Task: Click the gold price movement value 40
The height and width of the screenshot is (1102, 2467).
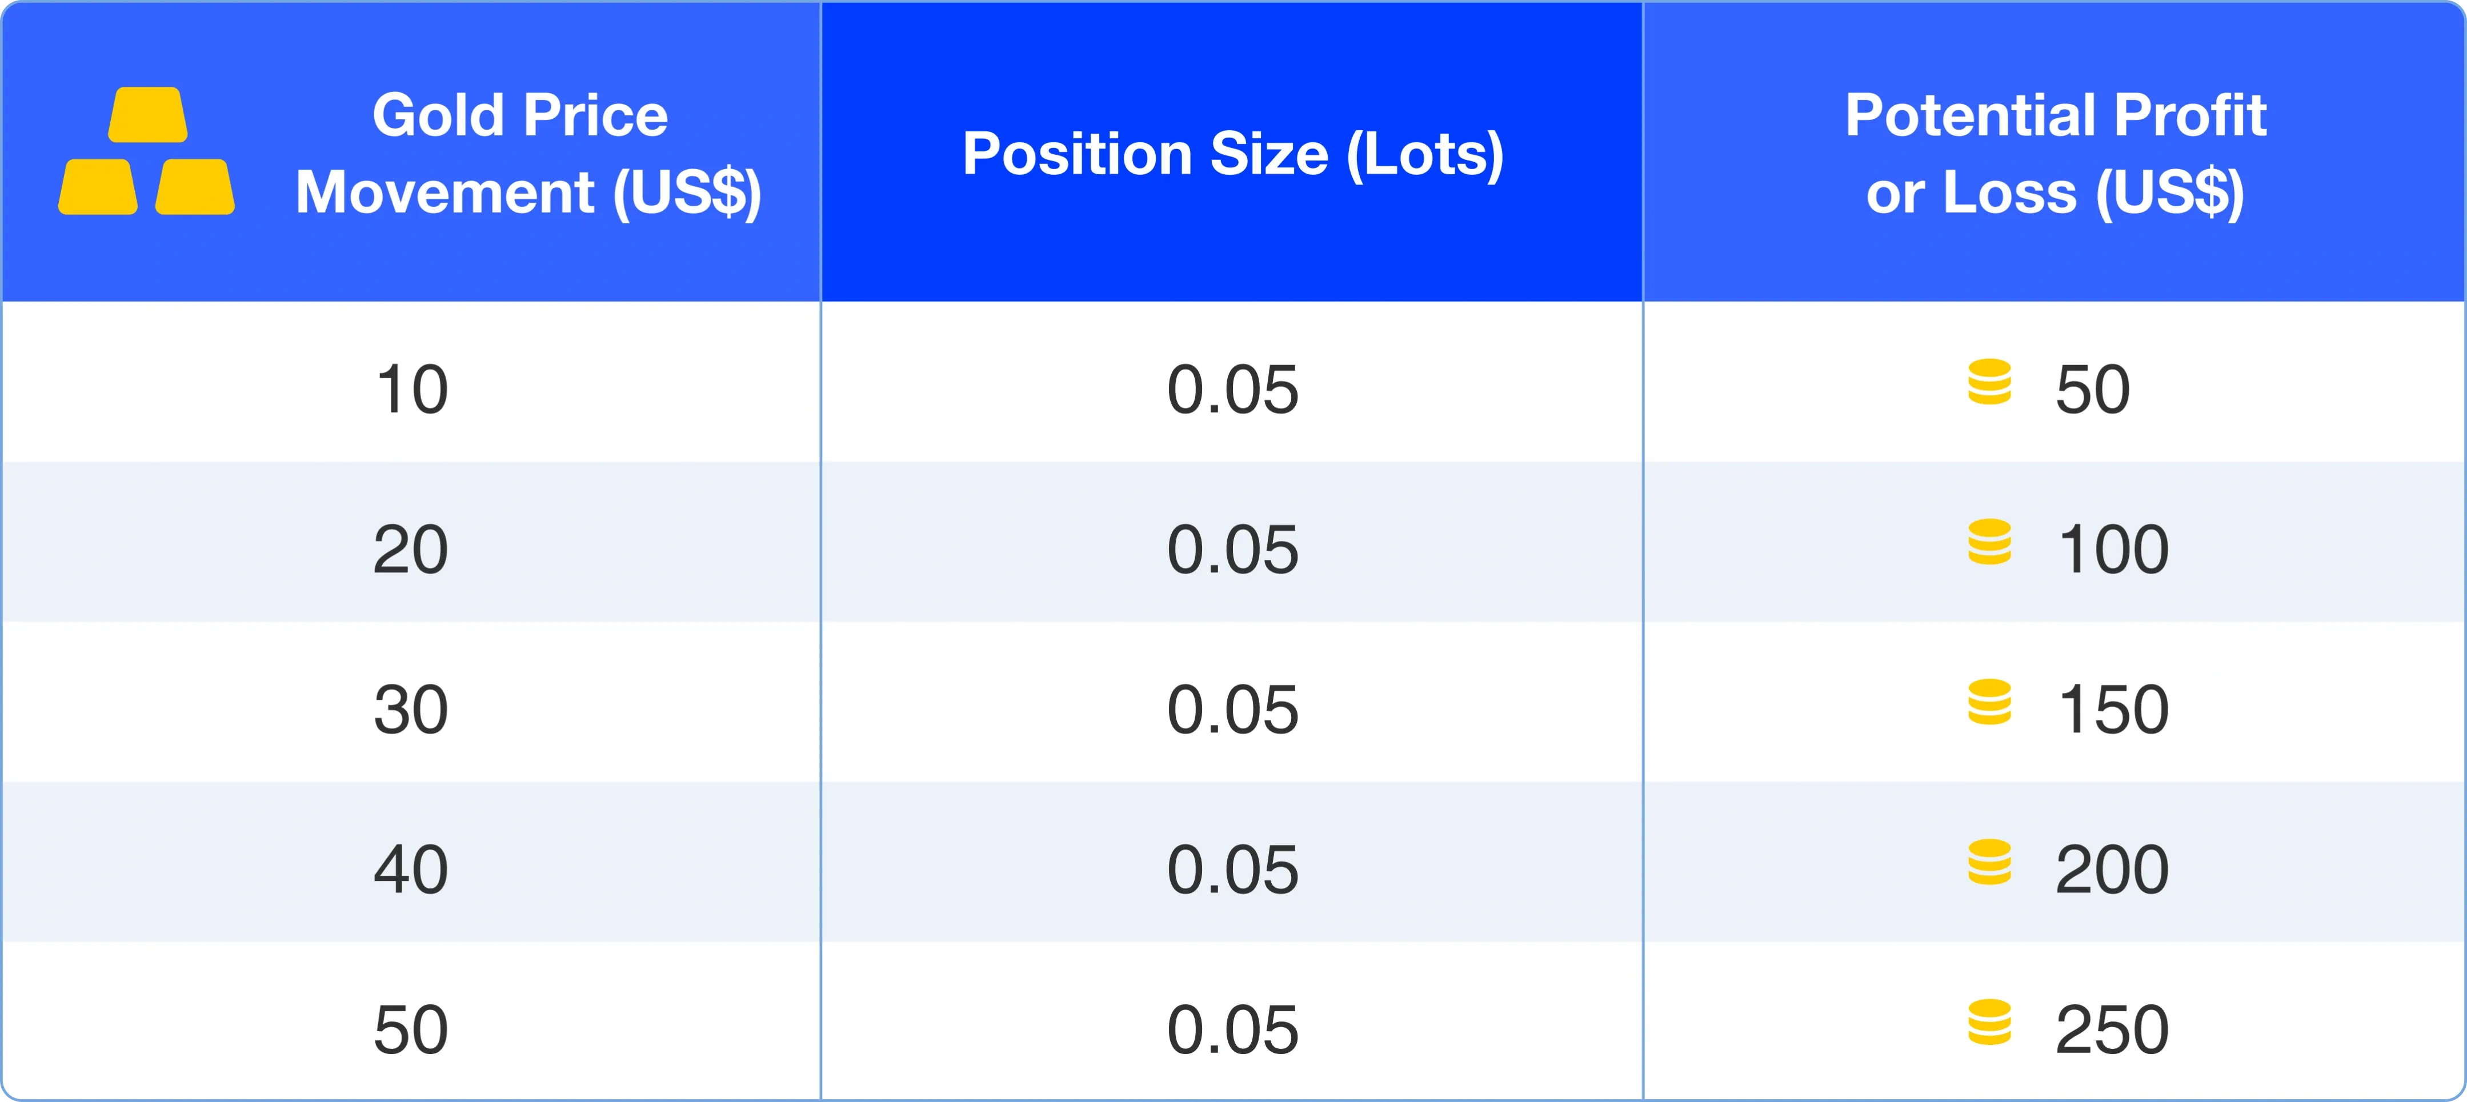Action: [x=411, y=869]
